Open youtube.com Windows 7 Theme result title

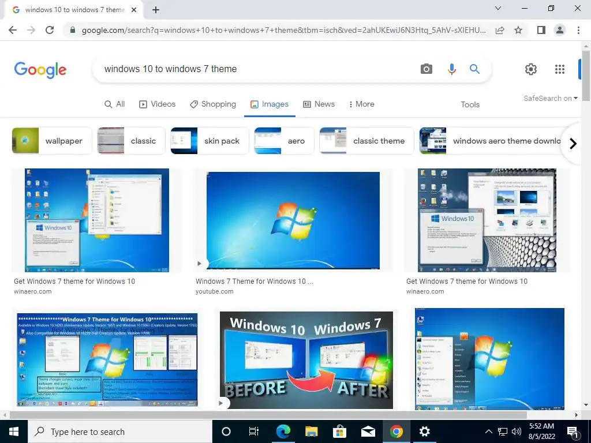coord(255,281)
